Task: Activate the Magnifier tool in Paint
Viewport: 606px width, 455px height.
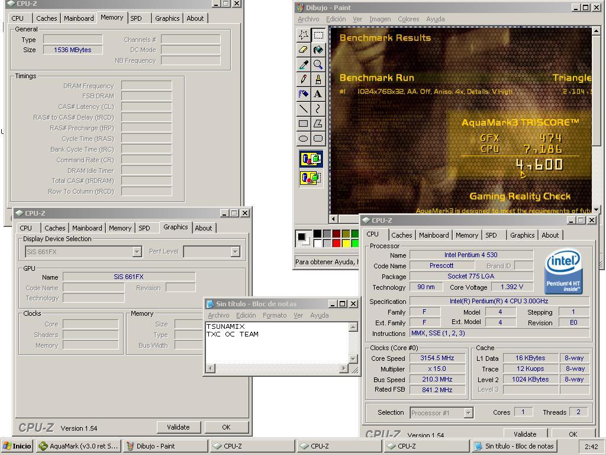Action: pyautogui.click(x=318, y=64)
